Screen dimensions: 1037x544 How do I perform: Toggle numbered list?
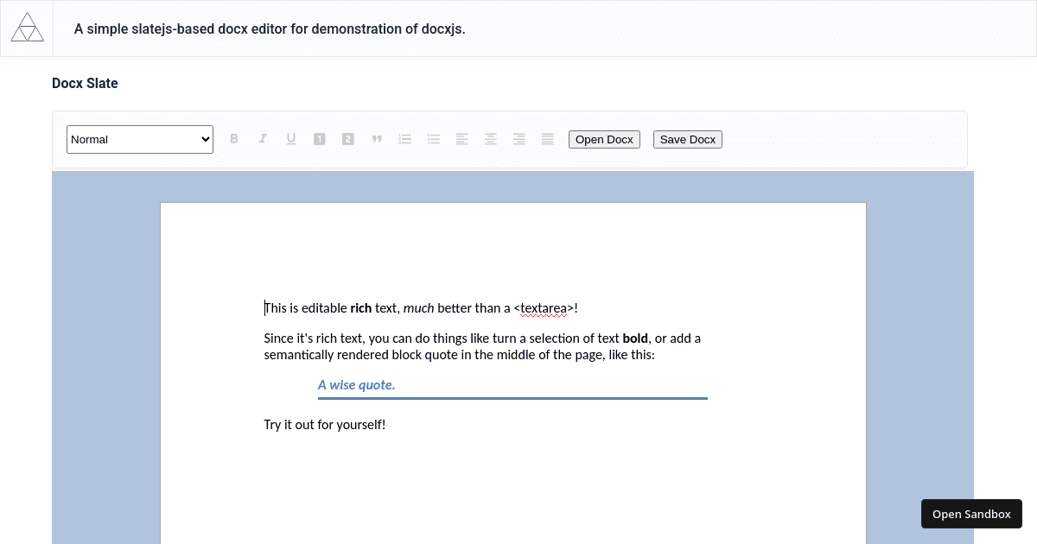click(405, 139)
